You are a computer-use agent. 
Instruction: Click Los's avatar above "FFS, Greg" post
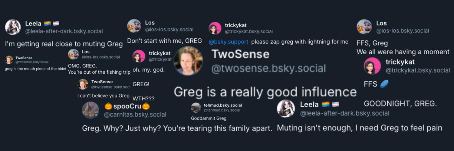click(x=364, y=27)
